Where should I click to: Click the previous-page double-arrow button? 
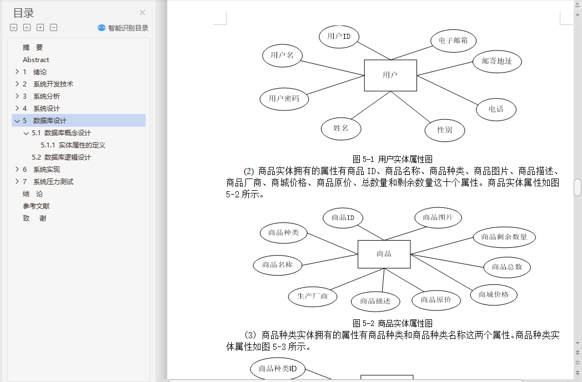pos(577,353)
